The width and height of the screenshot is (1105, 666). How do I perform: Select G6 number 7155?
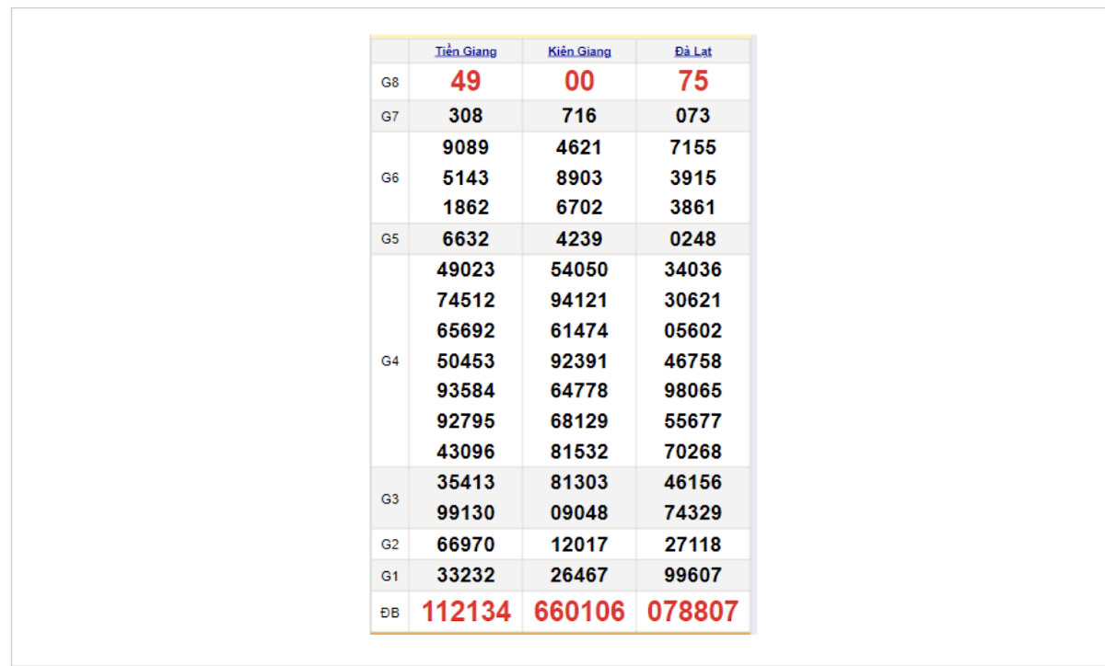692,147
